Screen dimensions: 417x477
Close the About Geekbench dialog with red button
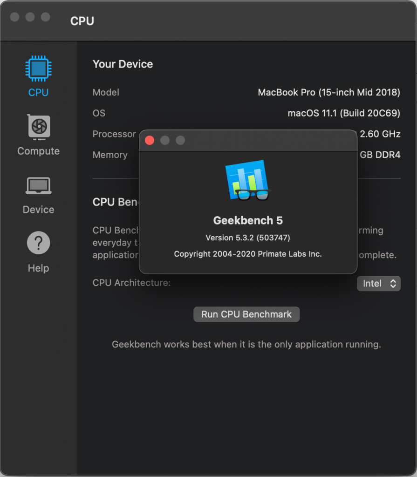pos(150,140)
